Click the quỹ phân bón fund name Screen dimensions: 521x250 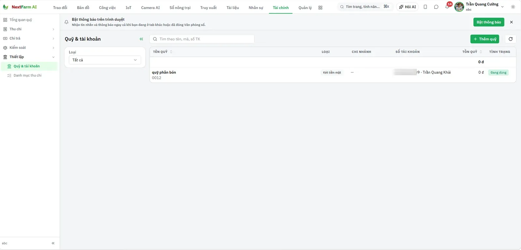[164, 72]
